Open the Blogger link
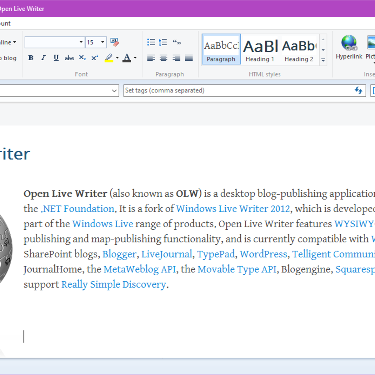375x375 pixels. (119, 254)
